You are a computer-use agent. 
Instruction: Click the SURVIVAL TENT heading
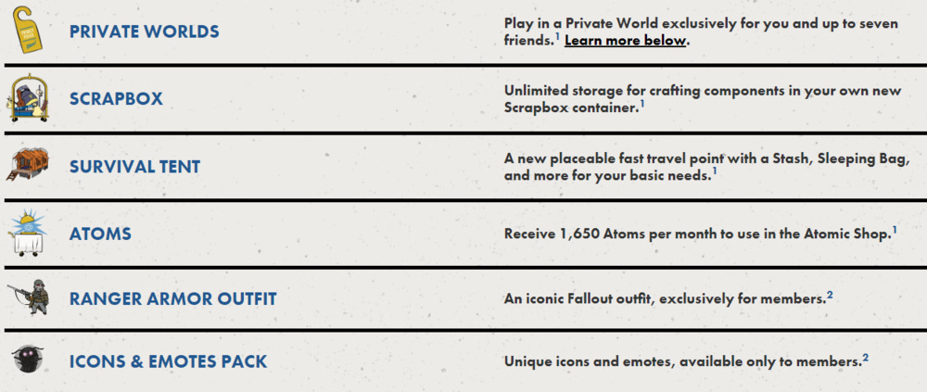pos(134,168)
